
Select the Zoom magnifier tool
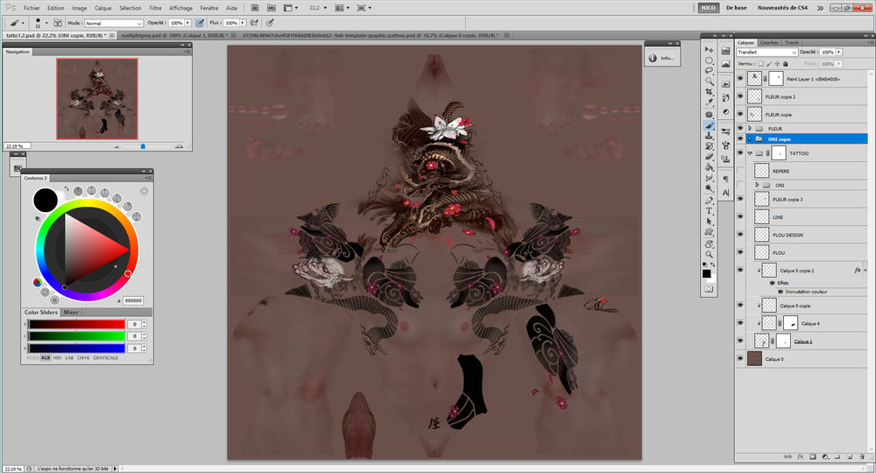pyautogui.click(x=709, y=255)
